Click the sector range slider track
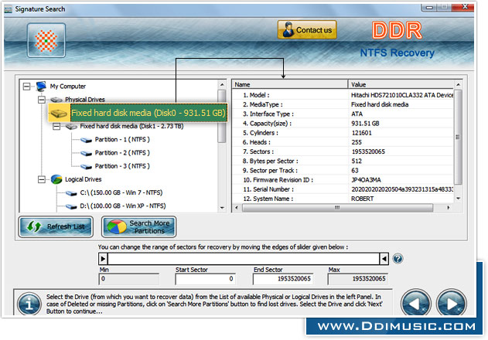Screen dimensions: 488x340 coord(244,259)
